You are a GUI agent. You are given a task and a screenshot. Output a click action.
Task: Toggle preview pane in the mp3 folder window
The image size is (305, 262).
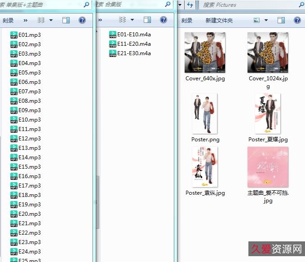click(66, 20)
